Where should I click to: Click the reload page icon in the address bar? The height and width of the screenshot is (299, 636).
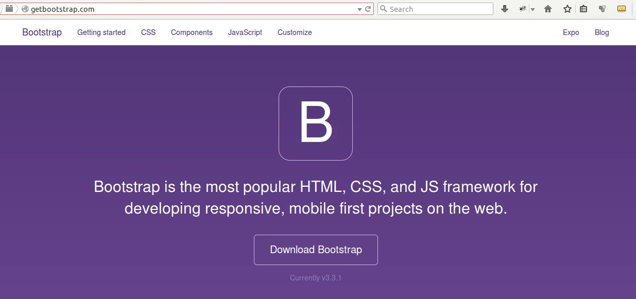368,9
